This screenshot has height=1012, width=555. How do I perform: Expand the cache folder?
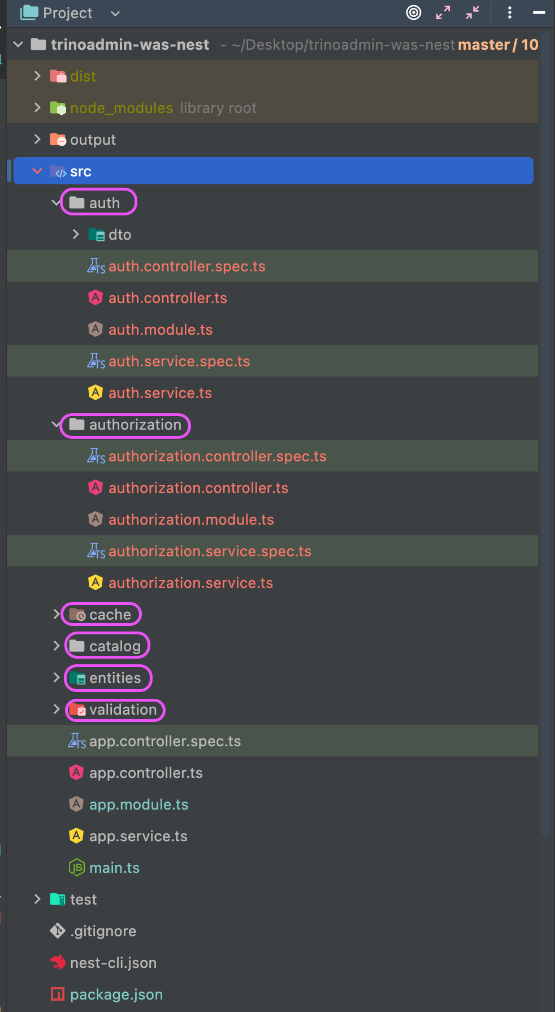[56, 614]
